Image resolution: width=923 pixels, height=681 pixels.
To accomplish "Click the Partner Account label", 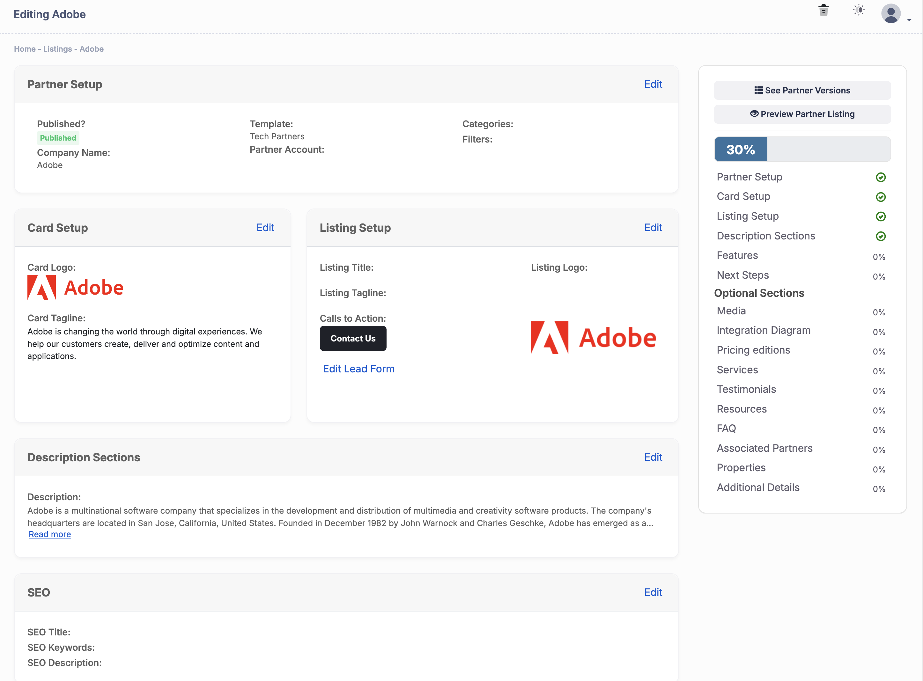I will tap(287, 150).
